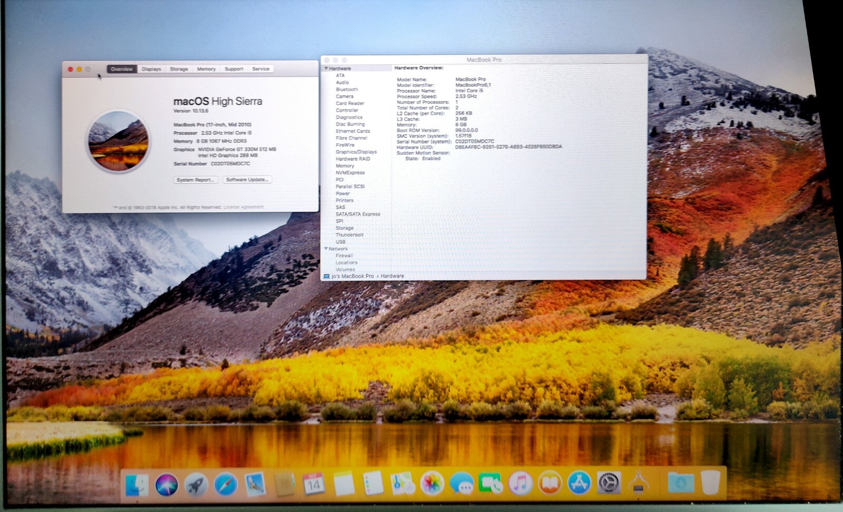Open the Photos app in dock

coord(432,483)
